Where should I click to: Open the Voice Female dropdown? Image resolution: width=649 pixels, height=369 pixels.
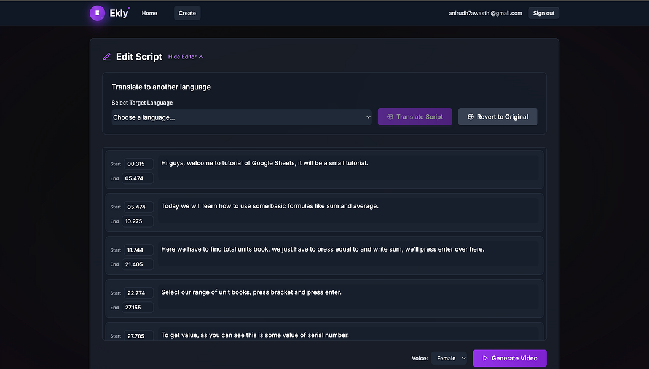[449, 358]
